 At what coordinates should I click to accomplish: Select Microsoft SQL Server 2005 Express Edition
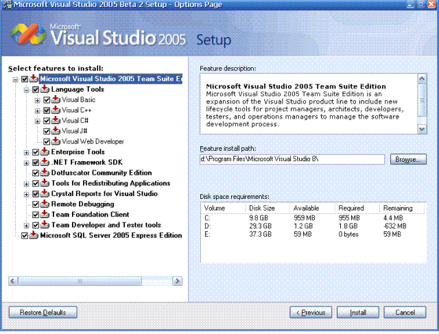[x=111, y=235]
